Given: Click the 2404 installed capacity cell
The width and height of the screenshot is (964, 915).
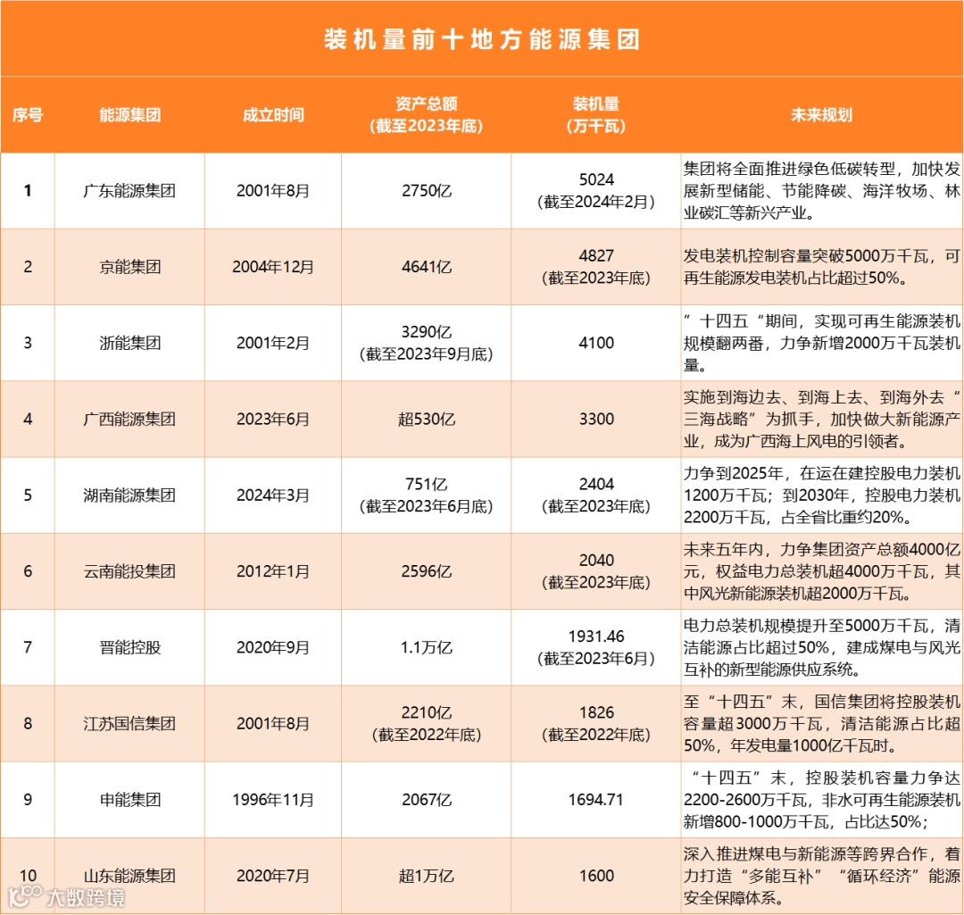Looking at the screenshot, I should pos(595,495).
